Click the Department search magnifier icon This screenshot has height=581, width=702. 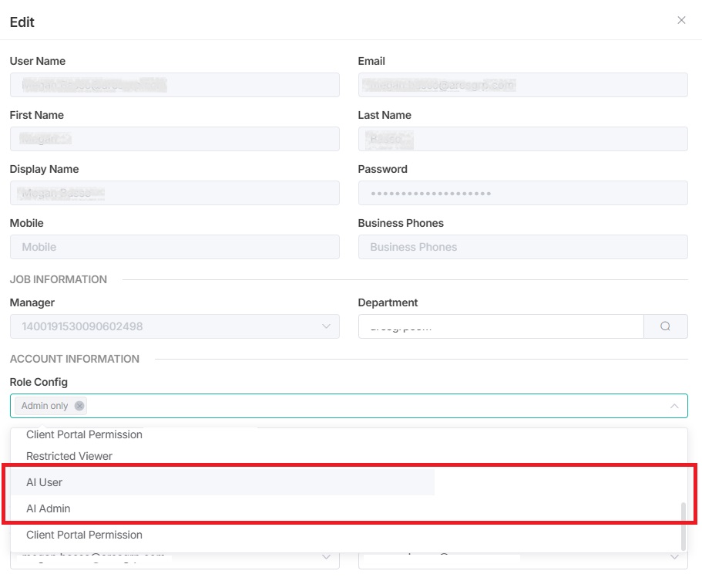pos(665,326)
